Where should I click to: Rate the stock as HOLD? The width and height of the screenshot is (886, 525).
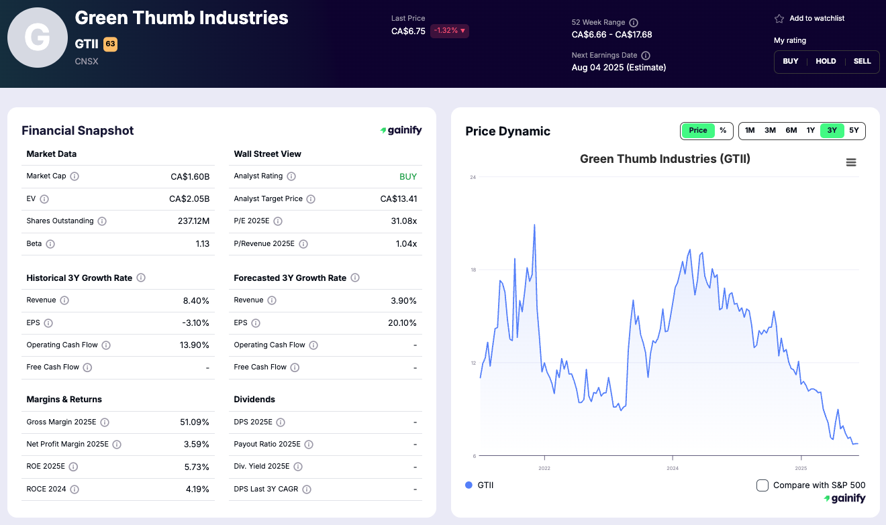[826, 61]
